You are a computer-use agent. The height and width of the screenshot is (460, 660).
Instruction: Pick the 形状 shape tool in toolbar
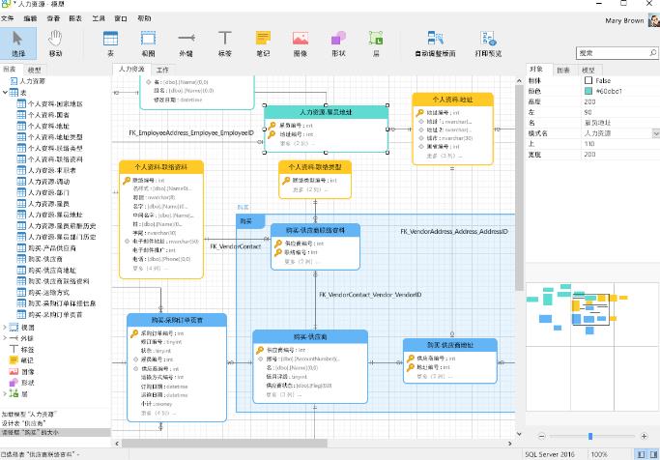coord(338,43)
